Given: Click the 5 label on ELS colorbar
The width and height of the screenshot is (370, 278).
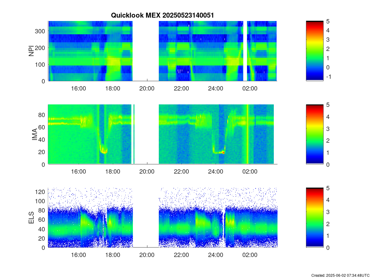Looking at the screenshot, I should point(328,188).
